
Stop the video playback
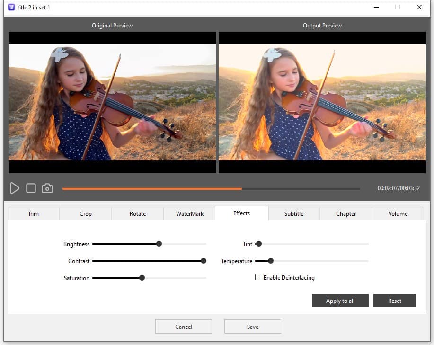30,188
